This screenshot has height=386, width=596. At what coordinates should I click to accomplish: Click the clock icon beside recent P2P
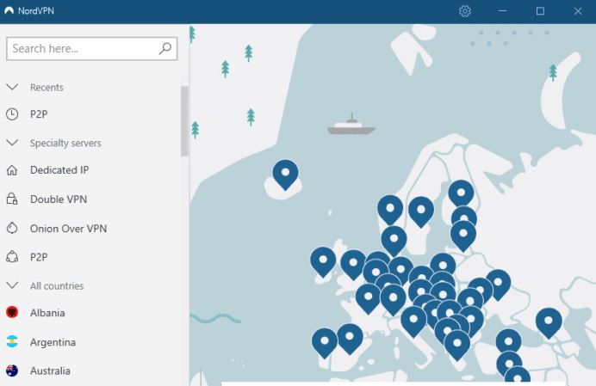tap(12, 114)
